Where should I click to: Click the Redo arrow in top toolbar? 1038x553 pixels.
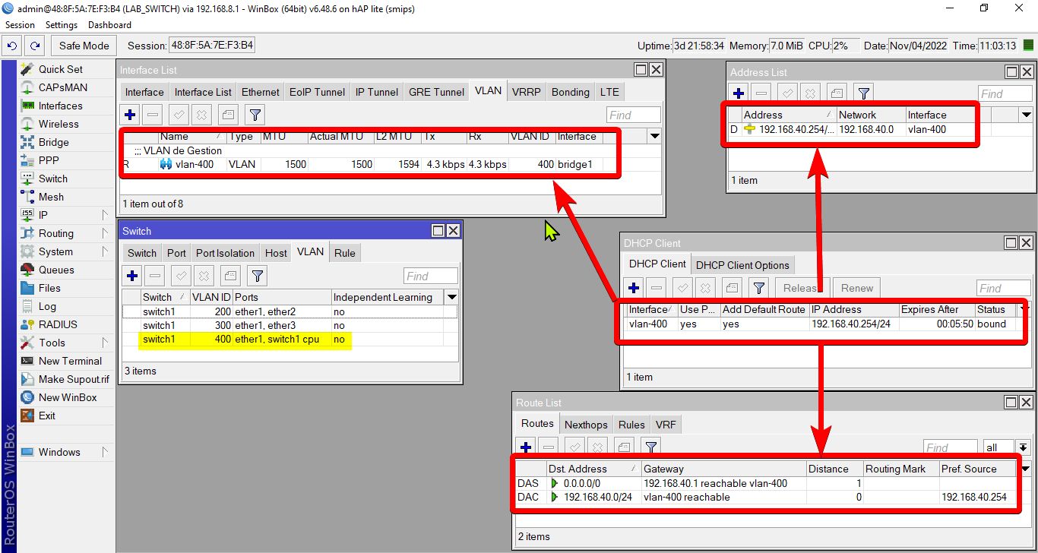coord(34,46)
